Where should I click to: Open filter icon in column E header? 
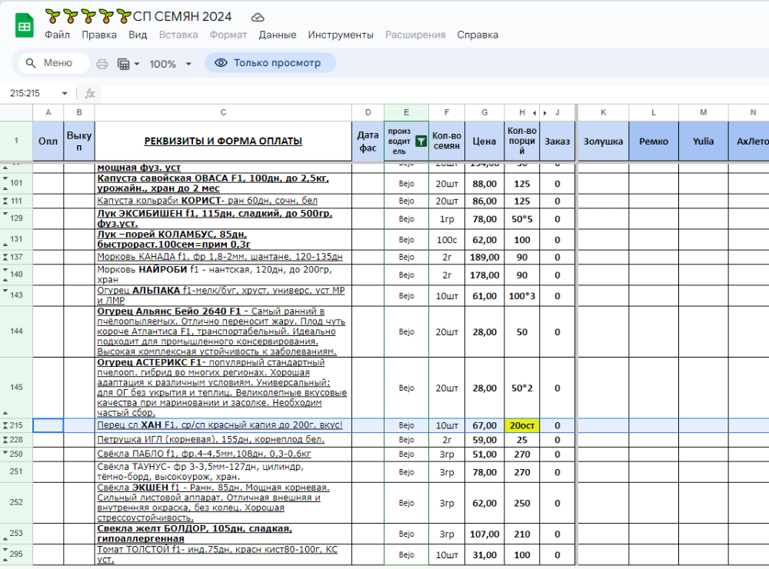point(421,141)
